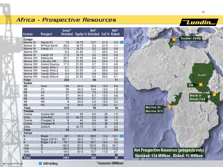Click the 'Makouala' prospect cell
This screenshot has width=223, height=167.
pyautogui.click(x=47, y=58)
